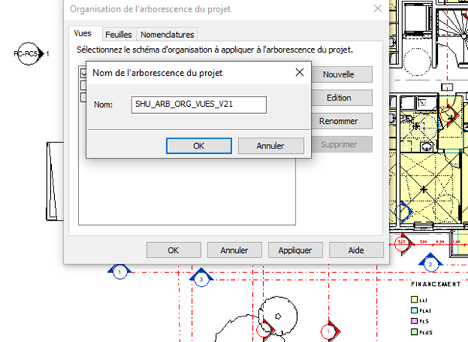Click the 'Nom:' field label
Viewport: 468px width, 342px height.
(x=104, y=104)
